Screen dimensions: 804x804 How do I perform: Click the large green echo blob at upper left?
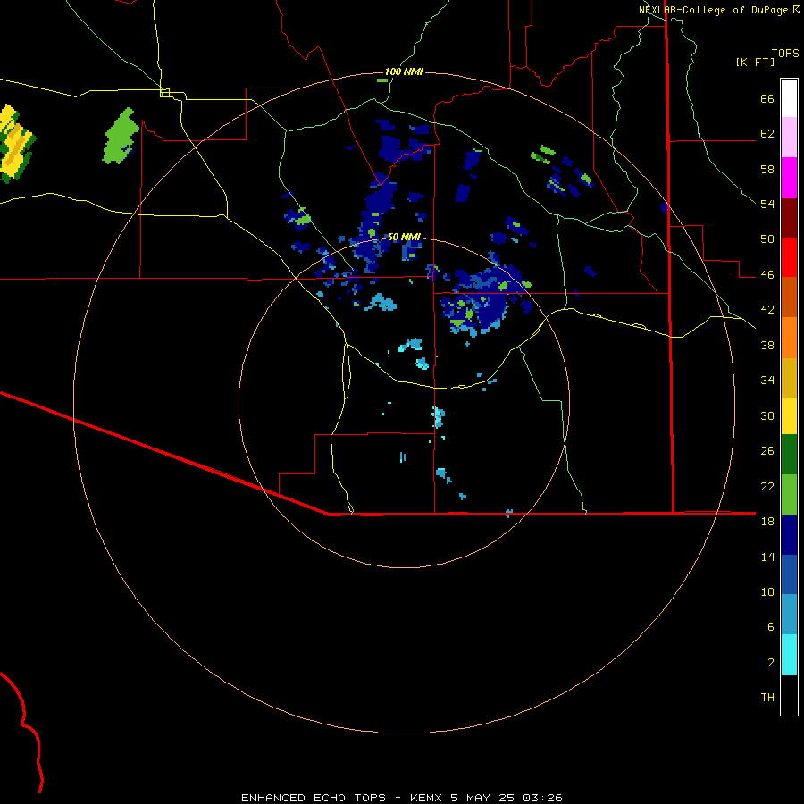121,136
